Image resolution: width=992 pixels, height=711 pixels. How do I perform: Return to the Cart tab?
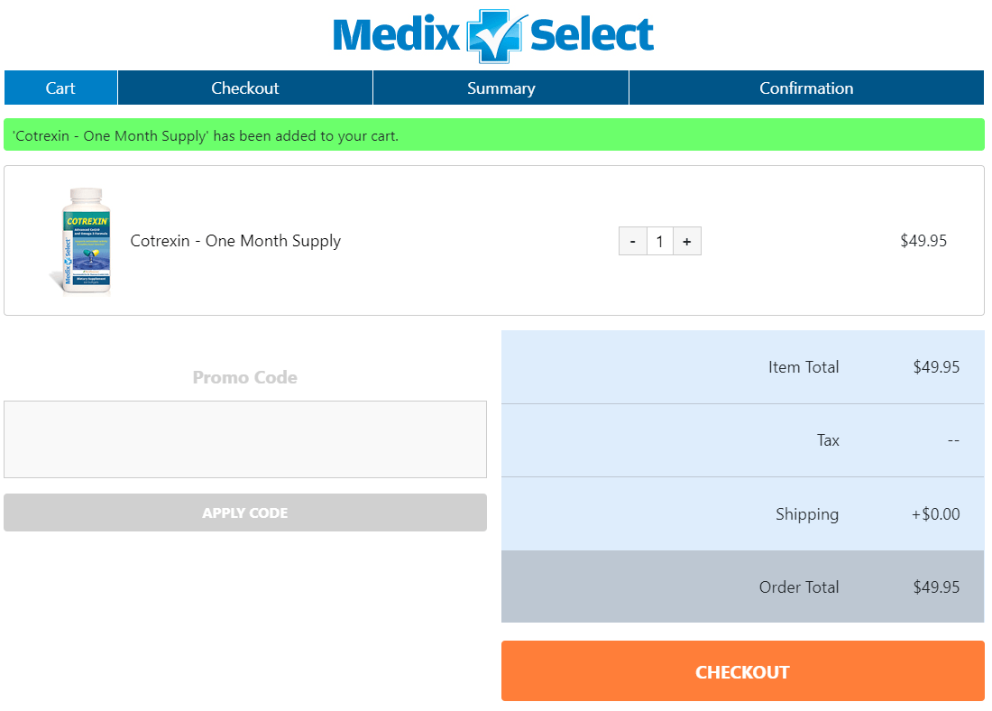coord(60,88)
